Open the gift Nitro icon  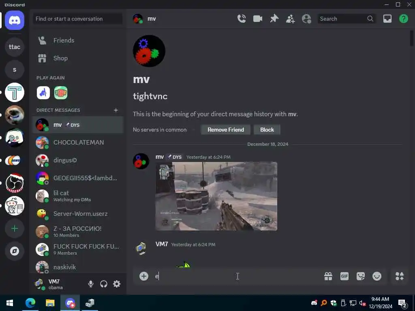pyautogui.click(x=328, y=276)
